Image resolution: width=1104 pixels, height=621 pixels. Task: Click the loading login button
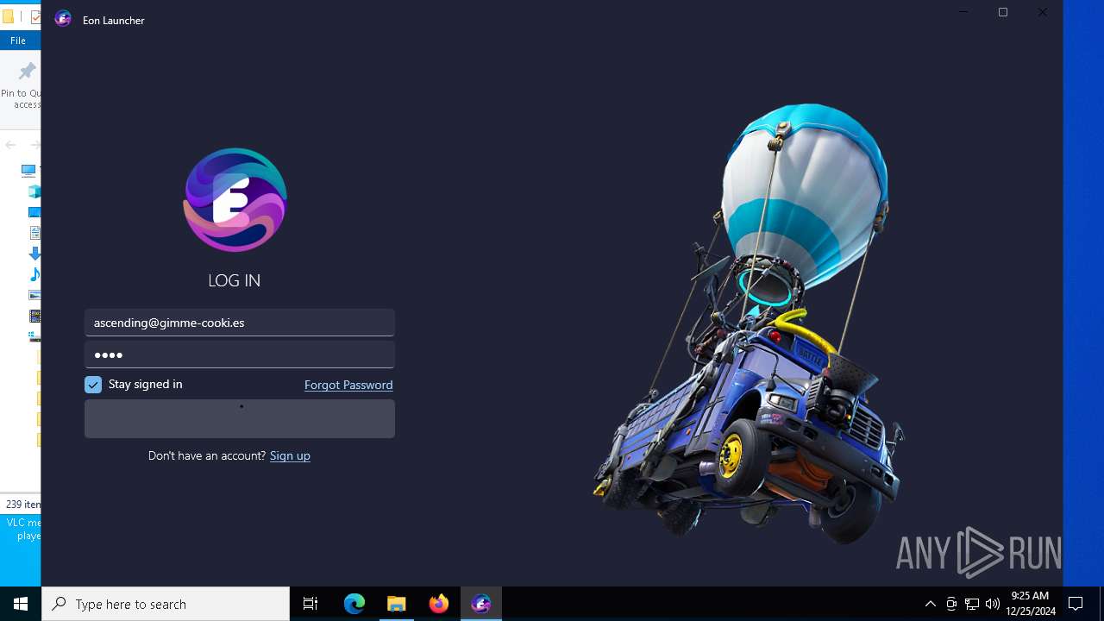[240, 418]
